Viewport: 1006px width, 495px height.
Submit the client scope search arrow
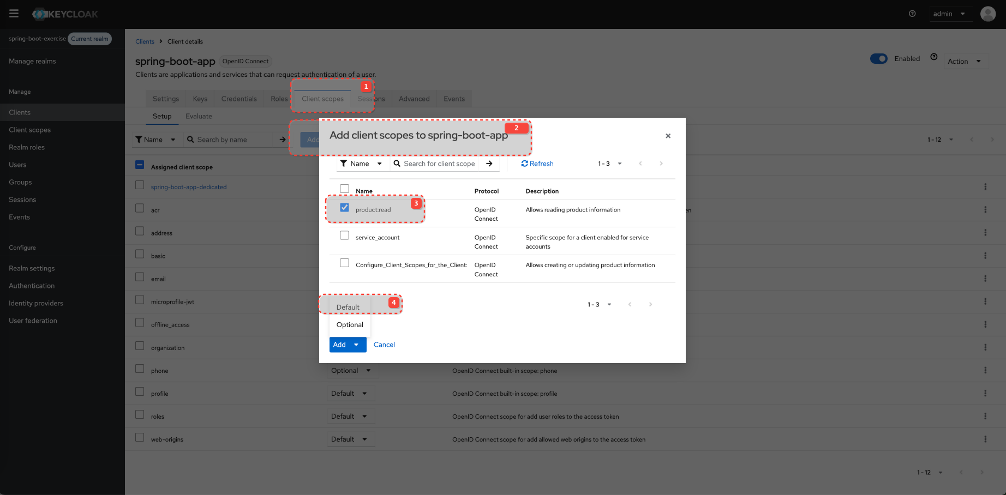click(489, 164)
